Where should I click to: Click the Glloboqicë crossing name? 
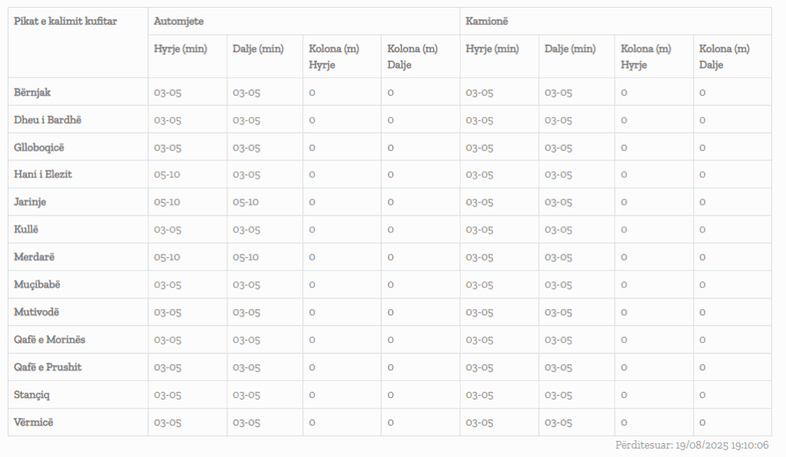pos(38,147)
